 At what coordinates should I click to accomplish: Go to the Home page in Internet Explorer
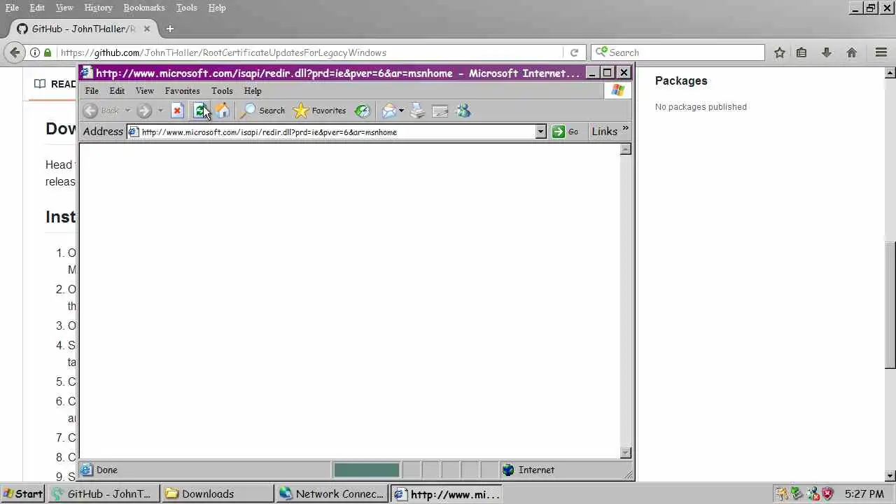point(223,111)
